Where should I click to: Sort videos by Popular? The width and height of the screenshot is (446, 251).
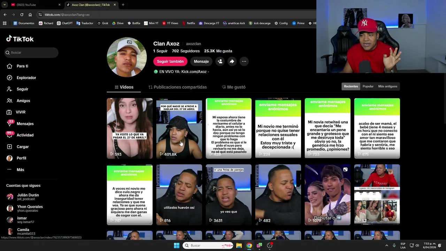(368, 86)
